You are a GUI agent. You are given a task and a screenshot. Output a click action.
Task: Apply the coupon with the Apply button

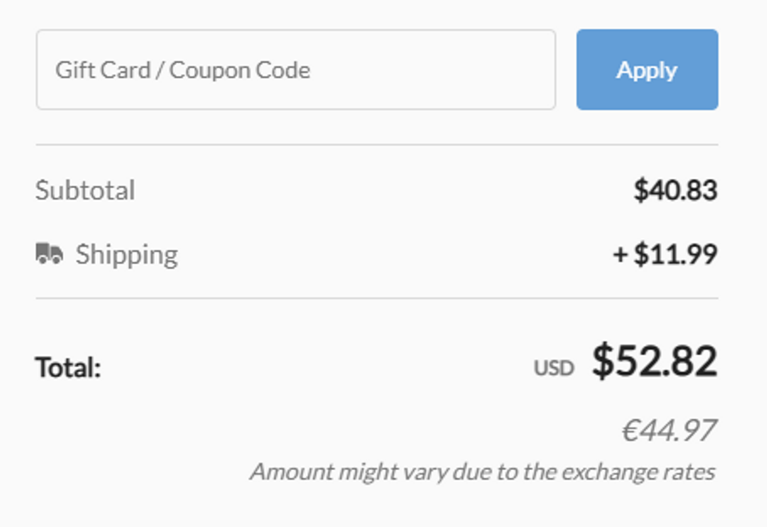click(647, 70)
